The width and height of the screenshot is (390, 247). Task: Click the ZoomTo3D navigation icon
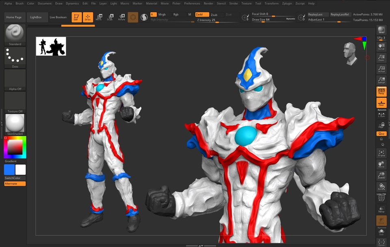click(381, 175)
